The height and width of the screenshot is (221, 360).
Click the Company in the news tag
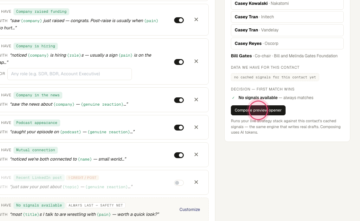click(x=38, y=95)
